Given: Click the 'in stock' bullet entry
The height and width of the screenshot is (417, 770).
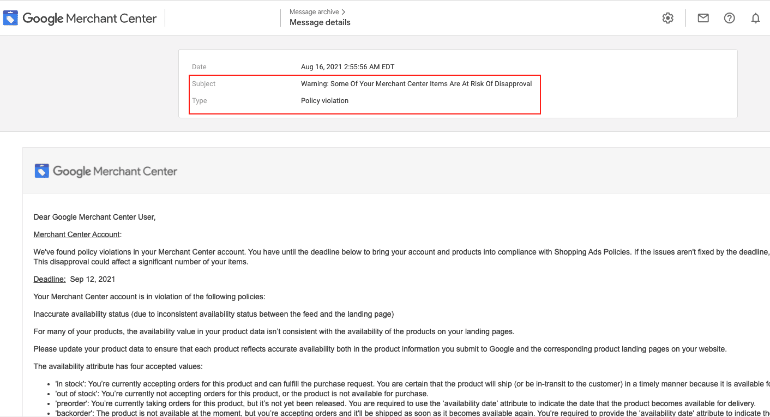Looking at the screenshot, I should click(412, 384).
